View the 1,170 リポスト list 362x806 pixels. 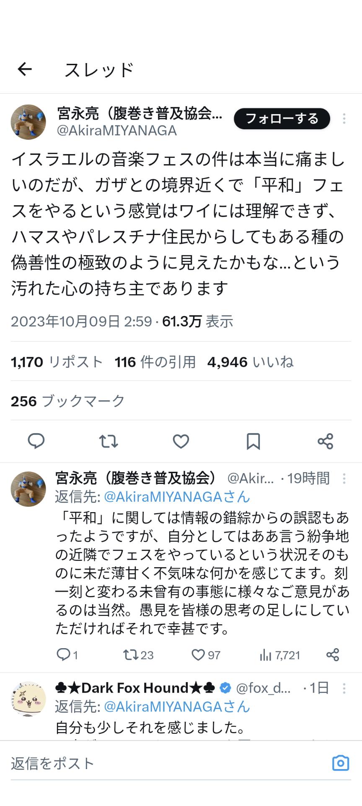(57, 362)
